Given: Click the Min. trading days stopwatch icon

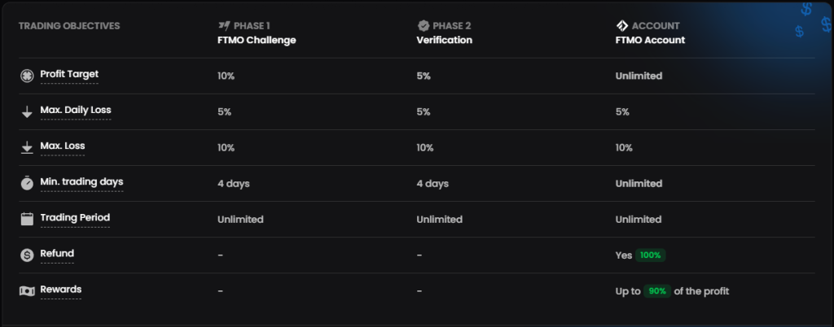Looking at the screenshot, I should (x=27, y=183).
